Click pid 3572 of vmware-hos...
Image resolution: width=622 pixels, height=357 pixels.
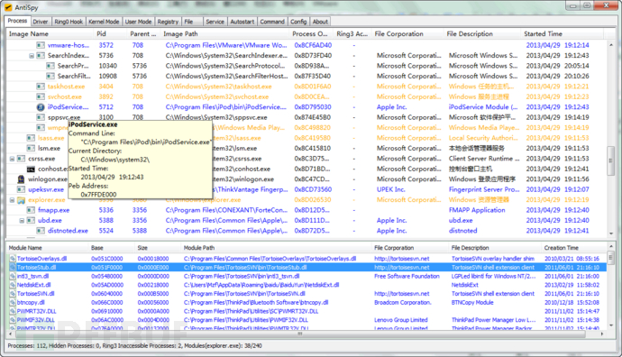tap(105, 45)
